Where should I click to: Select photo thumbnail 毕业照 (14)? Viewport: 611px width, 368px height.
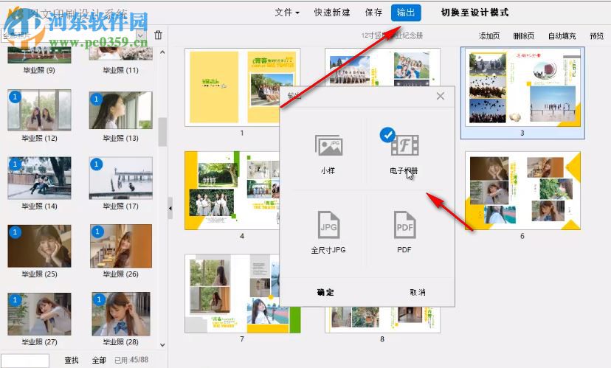(x=39, y=178)
